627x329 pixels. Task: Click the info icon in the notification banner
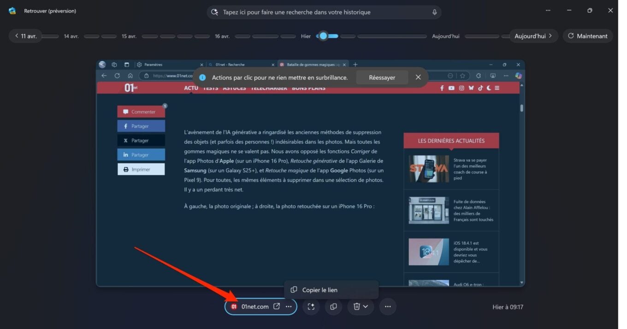click(202, 78)
